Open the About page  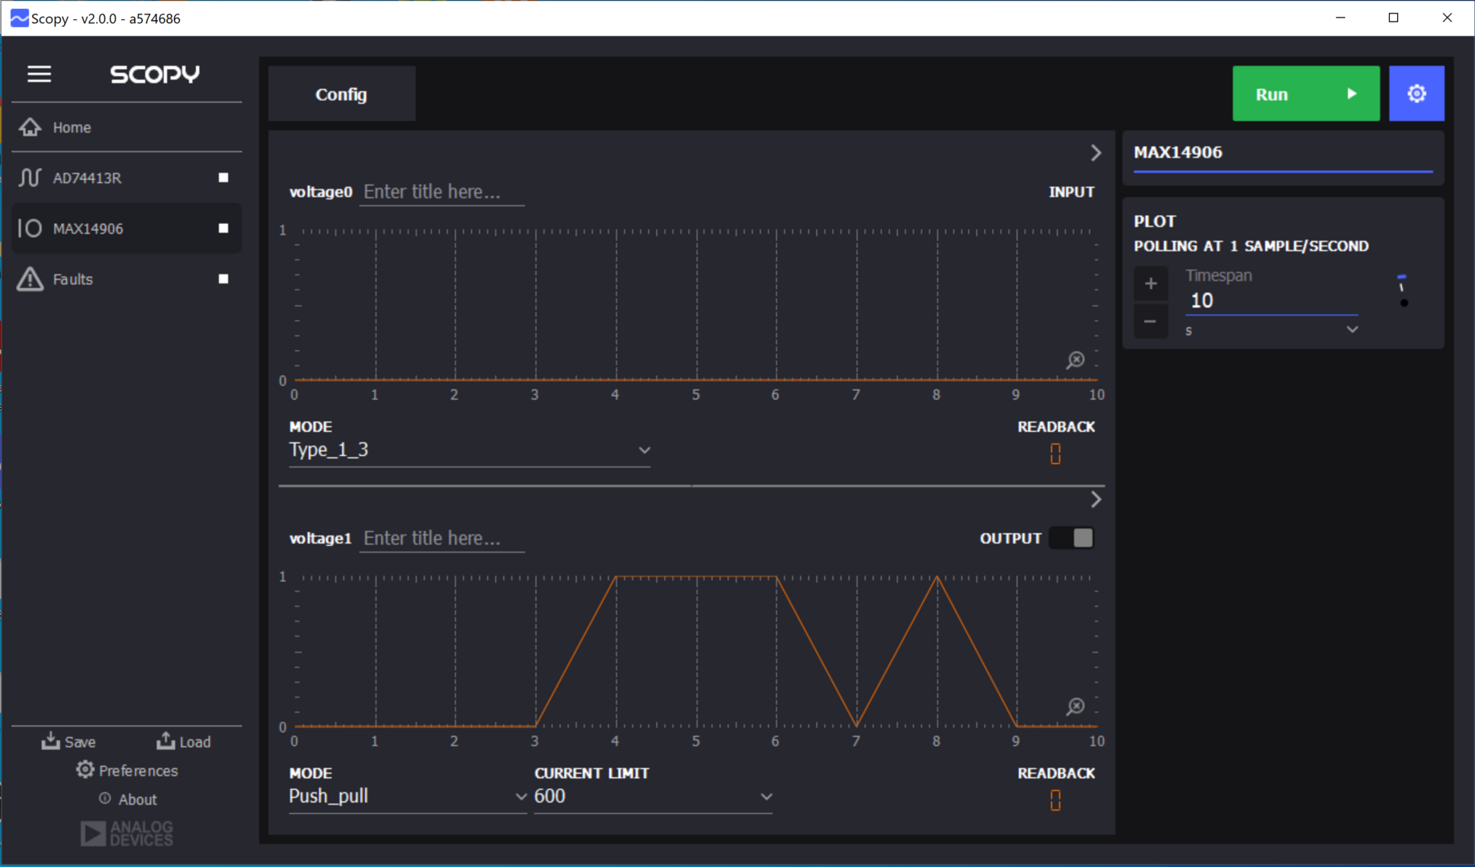(x=127, y=800)
